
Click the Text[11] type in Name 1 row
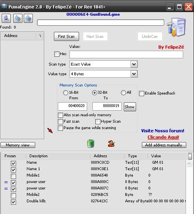tap(132, 169)
